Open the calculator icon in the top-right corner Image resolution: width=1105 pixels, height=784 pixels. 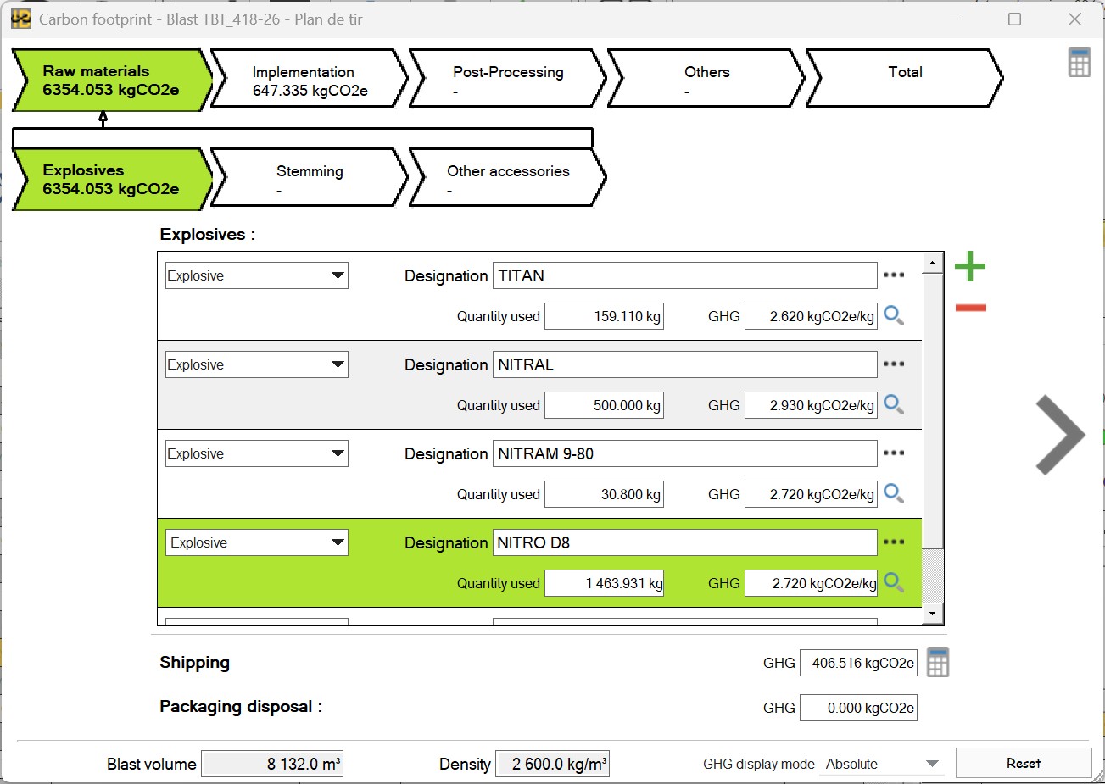point(1078,63)
